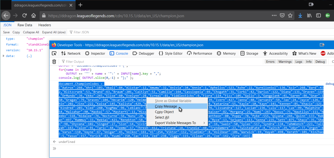Open the Style Editor panel

[171, 53]
